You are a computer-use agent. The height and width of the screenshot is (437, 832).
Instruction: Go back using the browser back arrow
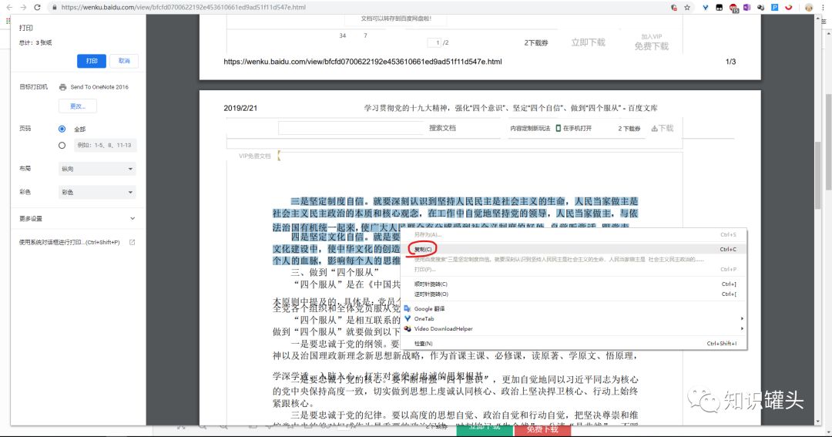tap(9, 8)
